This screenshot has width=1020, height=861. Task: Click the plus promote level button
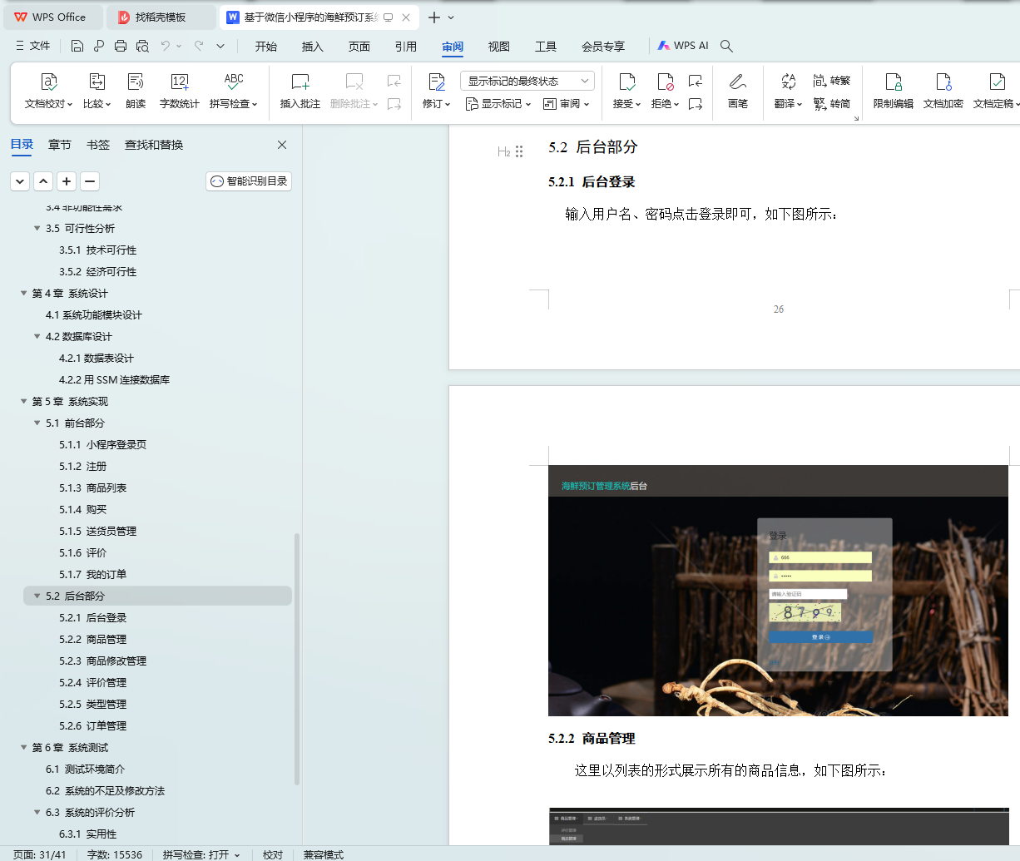click(x=67, y=181)
